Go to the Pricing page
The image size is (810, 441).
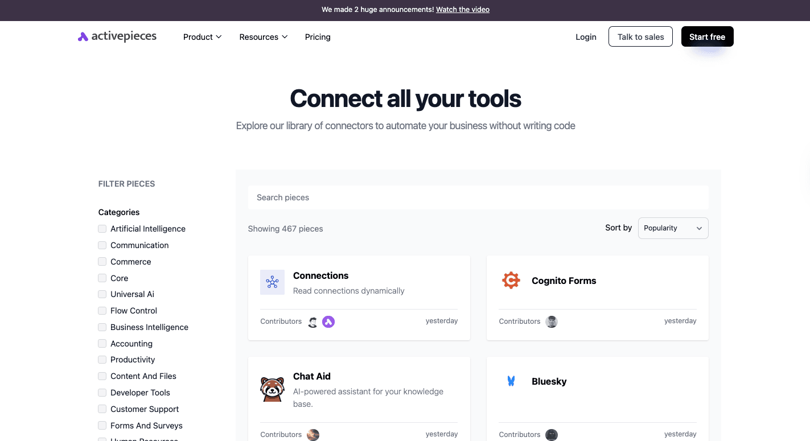tap(318, 37)
